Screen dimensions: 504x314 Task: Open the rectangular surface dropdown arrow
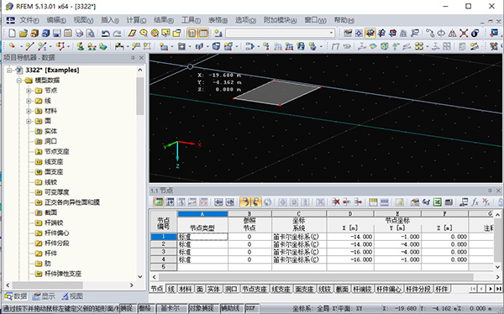(x=172, y=47)
